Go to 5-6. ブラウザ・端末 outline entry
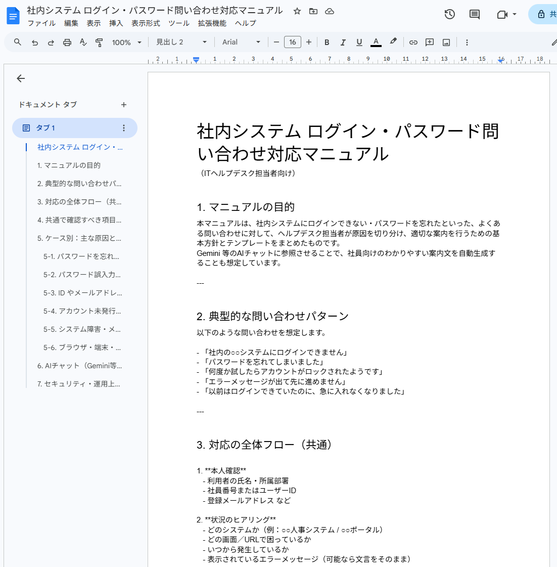The height and width of the screenshot is (567, 557). pyautogui.click(x=82, y=347)
